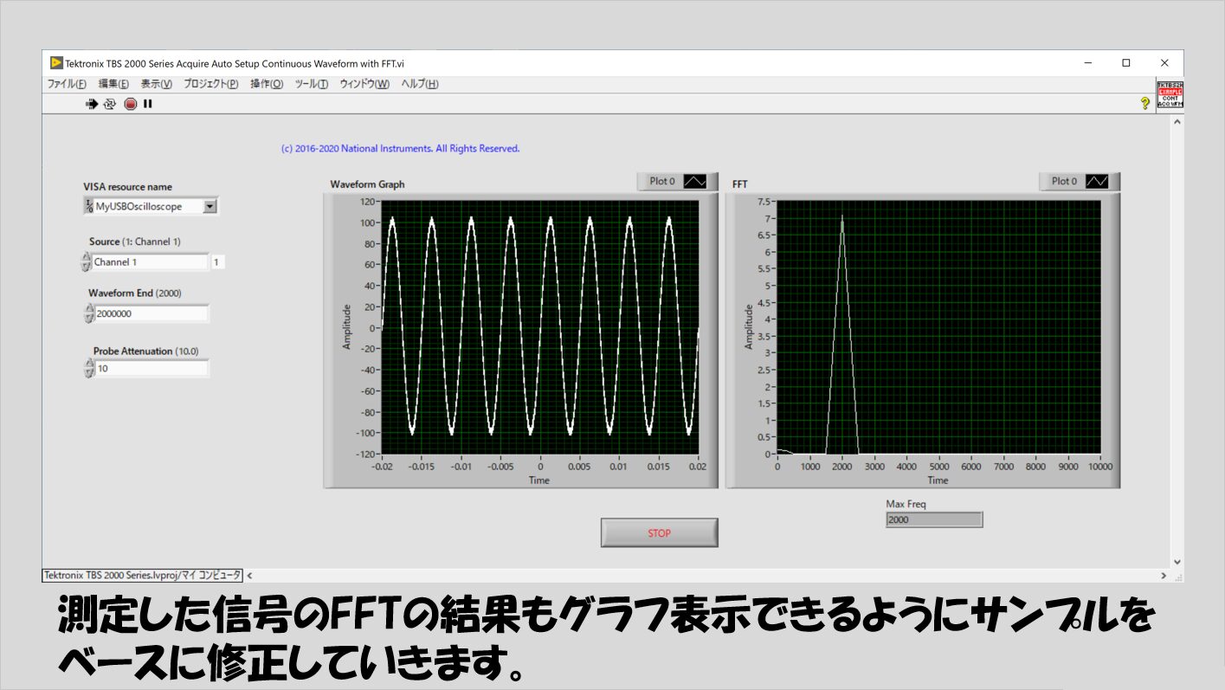This screenshot has height=690, width=1225.
Task: Click the MyUSBOscilloscope resource name text
Action: (x=139, y=206)
